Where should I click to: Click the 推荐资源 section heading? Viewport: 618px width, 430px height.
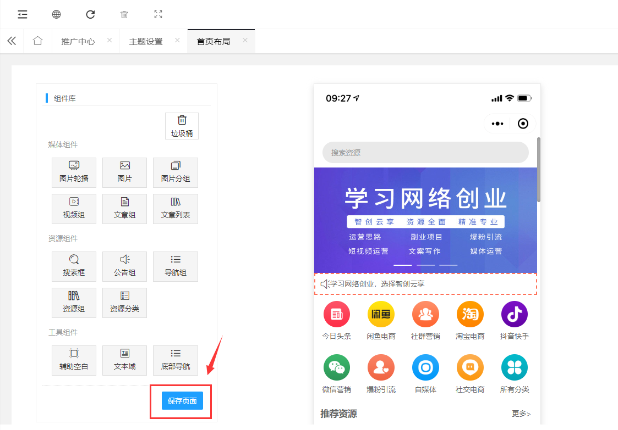[x=338, y=414]
